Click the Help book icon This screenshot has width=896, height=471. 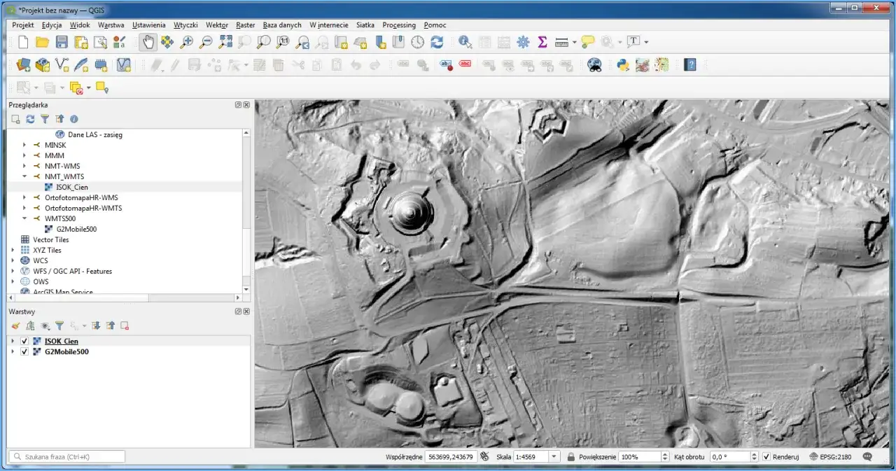point(690,65)
